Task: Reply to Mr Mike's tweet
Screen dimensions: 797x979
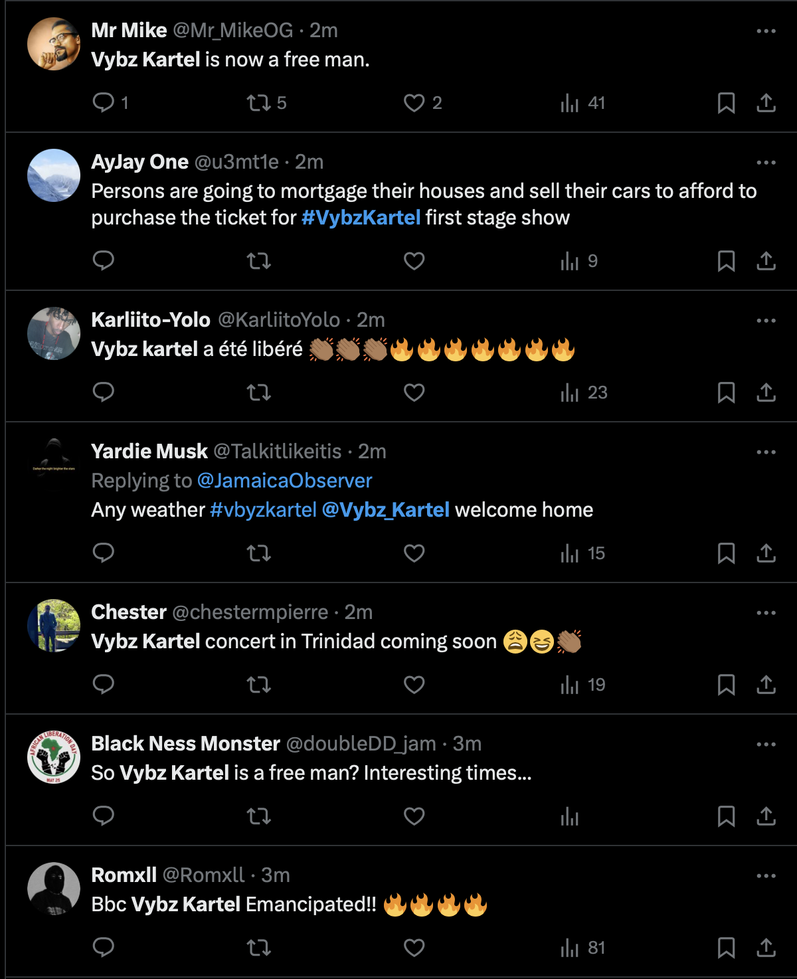Action: pyautogui.click(x=104, y=102)
